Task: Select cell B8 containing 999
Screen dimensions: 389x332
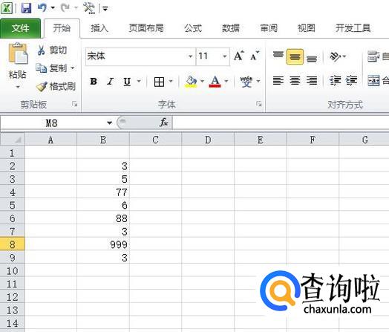Action: pyautogui.click(x=103, y=244)
